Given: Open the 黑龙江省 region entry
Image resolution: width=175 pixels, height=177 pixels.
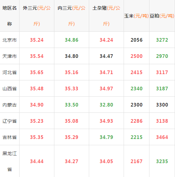Looking at the screenshot, I should pyautogui.click(x=10, y=161).
